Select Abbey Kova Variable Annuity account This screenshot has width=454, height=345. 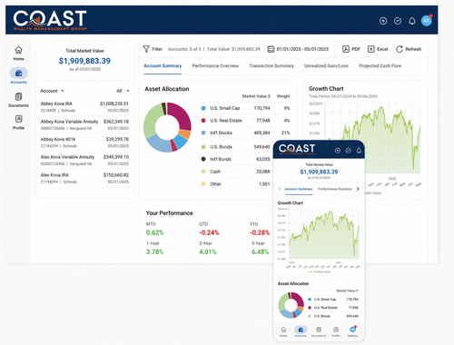click(x=84, y=124)
